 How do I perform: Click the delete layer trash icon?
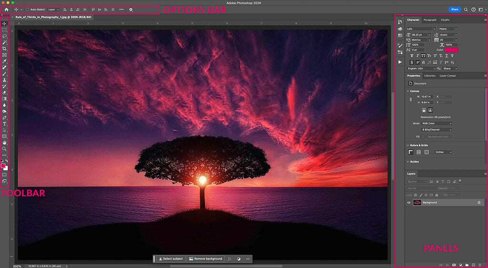pos(480,264)
